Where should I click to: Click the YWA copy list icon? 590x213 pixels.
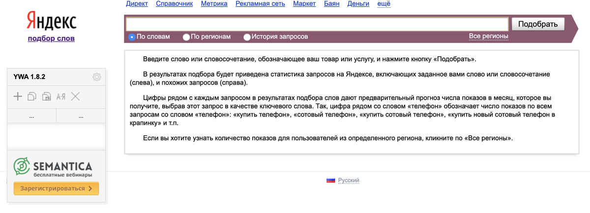point(32,96)
